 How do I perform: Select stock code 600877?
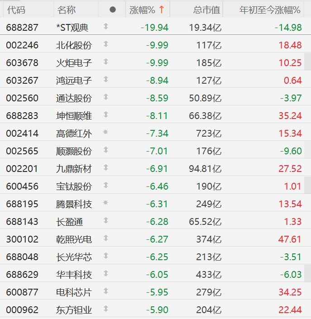click(22, 292)
